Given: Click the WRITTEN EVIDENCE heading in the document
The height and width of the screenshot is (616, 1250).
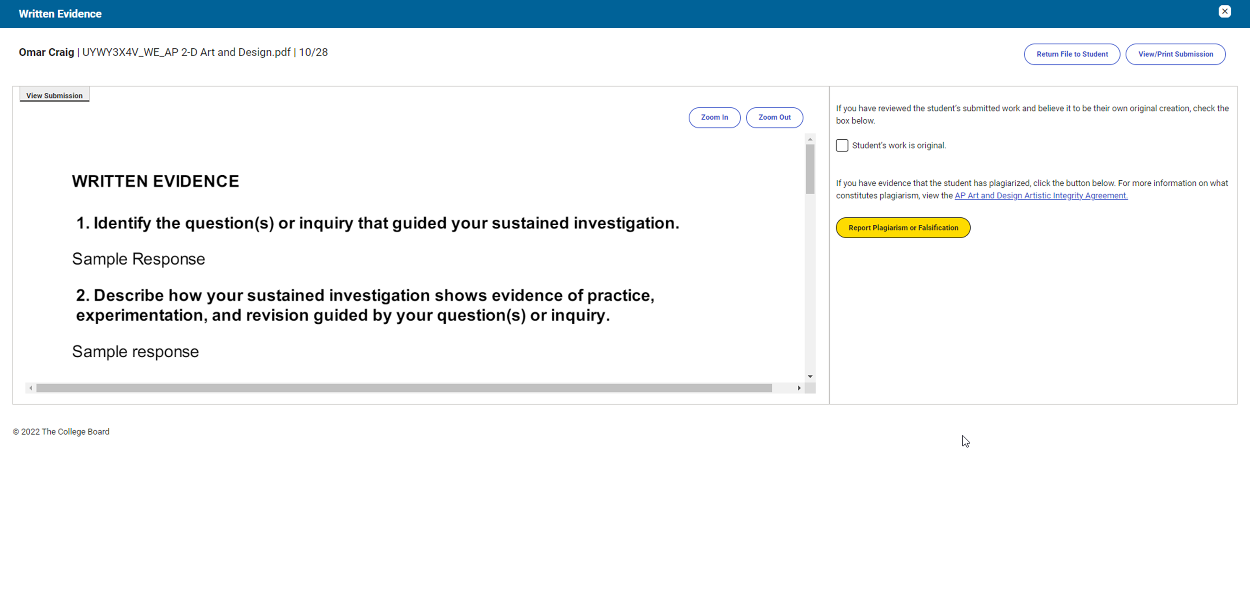Looking at the screenshot, I should (x=155, y=181).
